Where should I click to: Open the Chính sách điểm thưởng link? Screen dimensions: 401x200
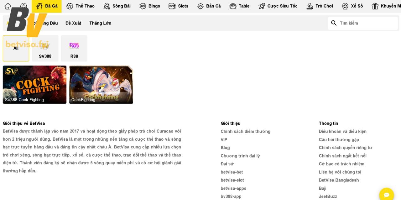pos(245,132)
